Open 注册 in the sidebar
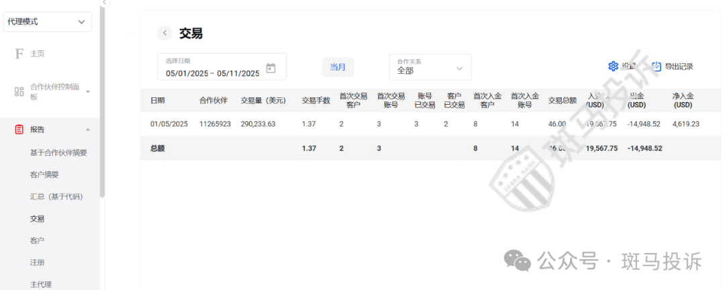This screenshot has width=725, height=290. coord(38,262)
